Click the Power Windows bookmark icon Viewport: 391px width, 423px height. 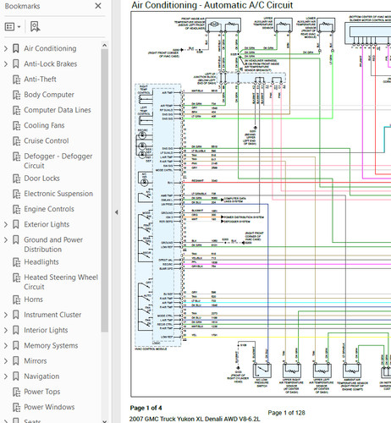click(17, 407)
